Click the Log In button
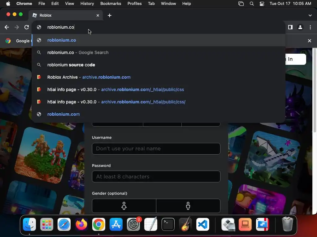317x237 pixels. coord(296,59)
